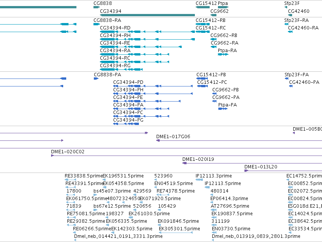Select transcript CG34394-RA
The image size is (322, 242).
pyautogui.click(x=115, y=51)
